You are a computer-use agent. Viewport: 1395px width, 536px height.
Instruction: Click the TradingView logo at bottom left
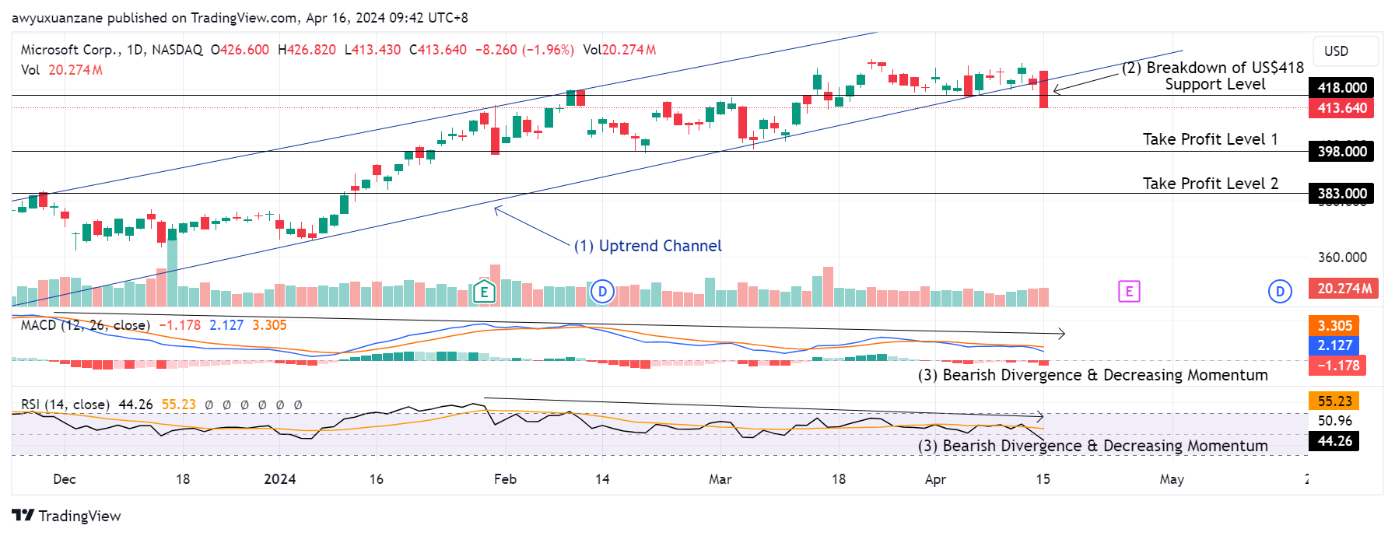(67, 516)
